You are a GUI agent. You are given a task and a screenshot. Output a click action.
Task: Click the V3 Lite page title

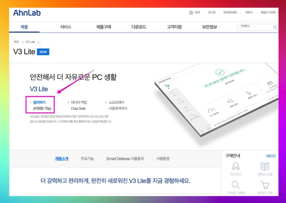pyautogui.click(x=24, y=52)
